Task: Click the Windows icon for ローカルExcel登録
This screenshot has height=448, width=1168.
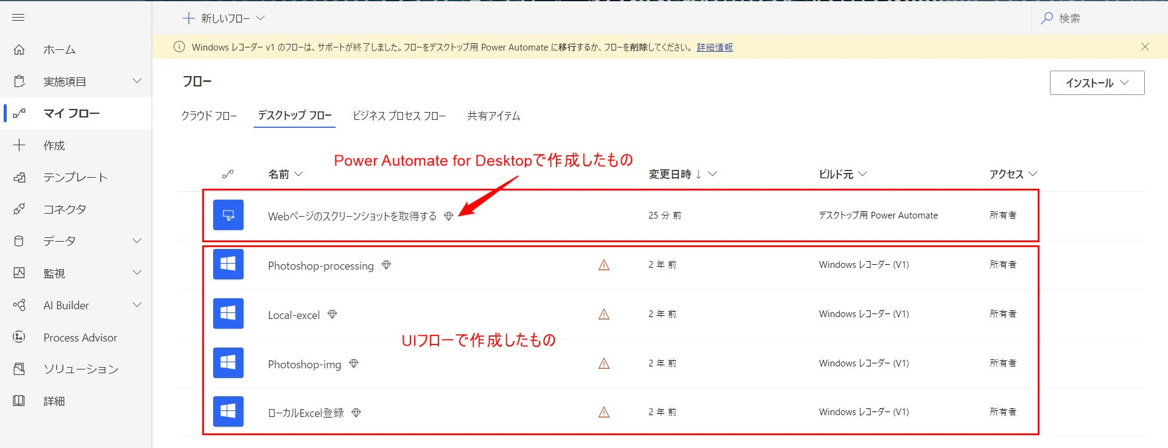Action: pos(228,411)
